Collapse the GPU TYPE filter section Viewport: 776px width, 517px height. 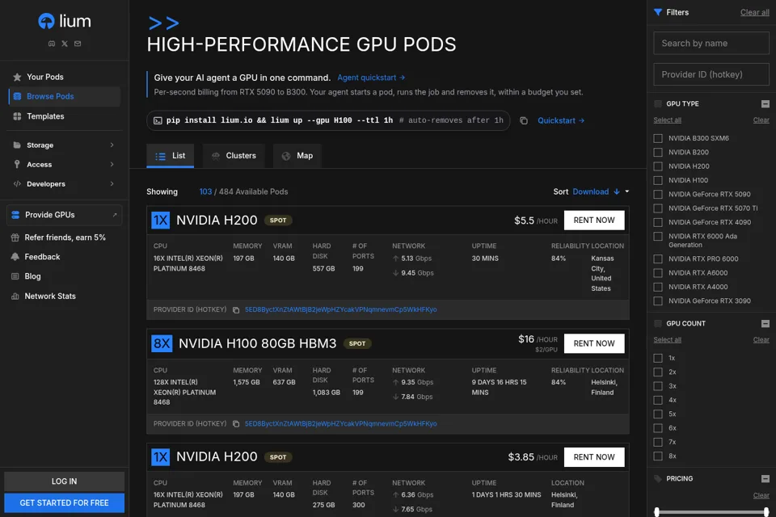[x=765, y=104]
